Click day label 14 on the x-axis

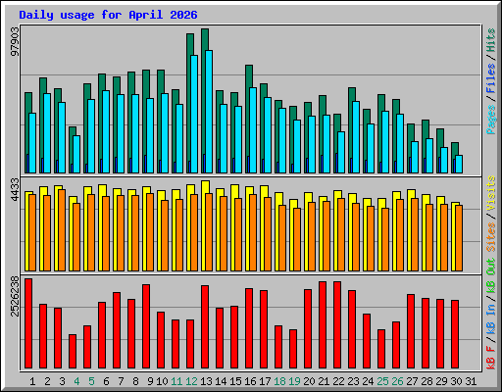click(221, 381)
